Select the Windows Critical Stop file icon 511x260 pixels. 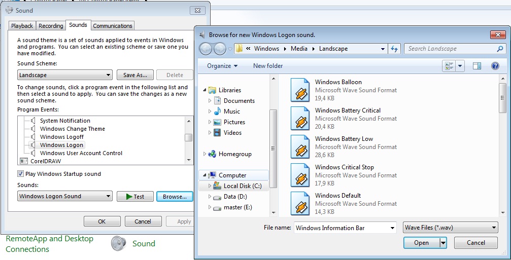click(x=300, y=175)
